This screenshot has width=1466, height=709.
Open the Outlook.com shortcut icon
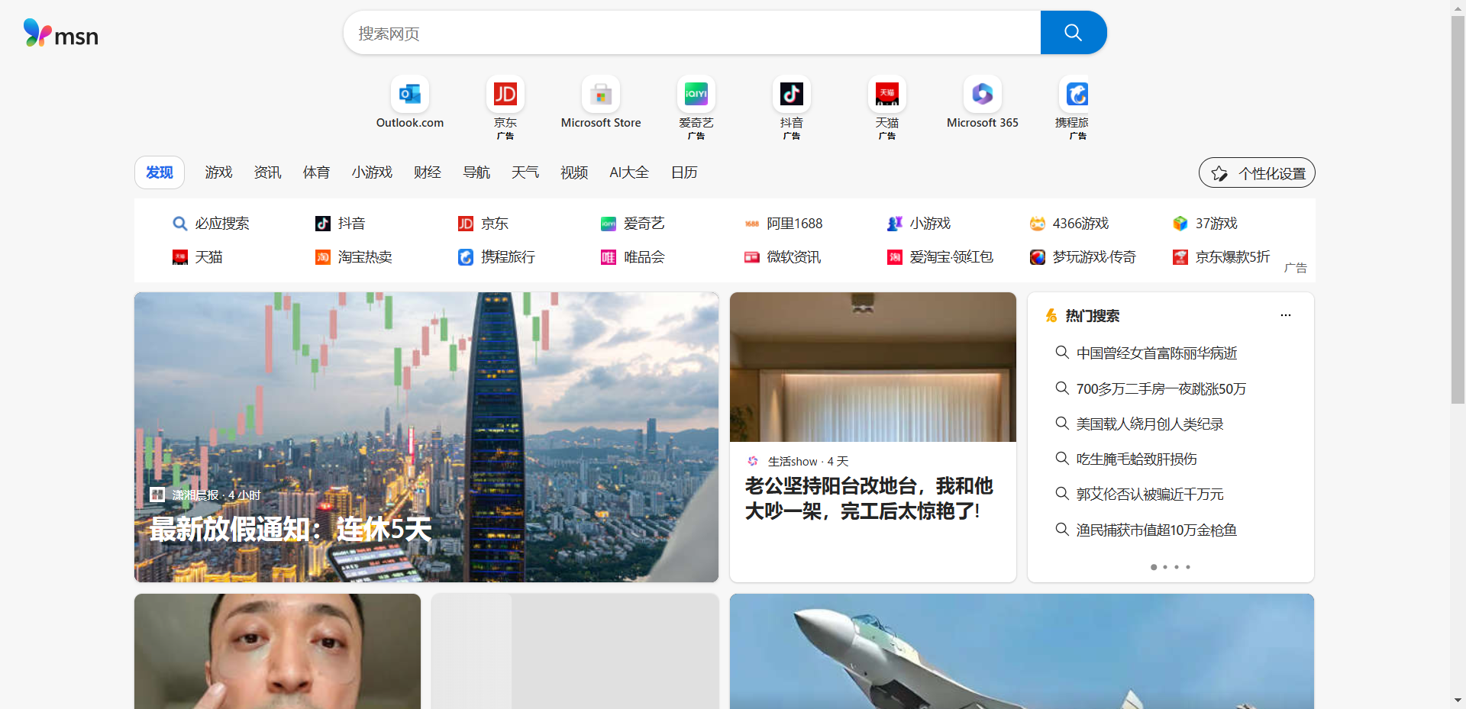click(x=410, y=94)
